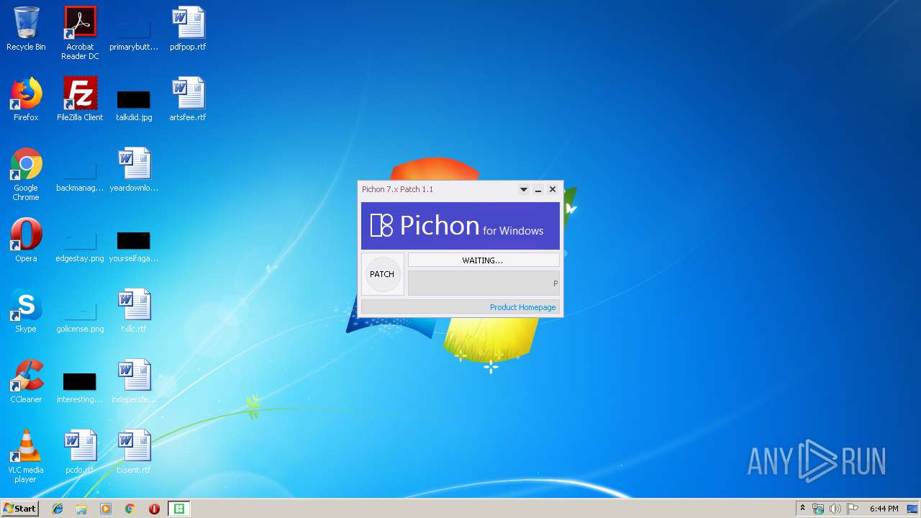921x518 pixels.
Task: Launch Opera from desktop
Action: [x=26, y=240]
